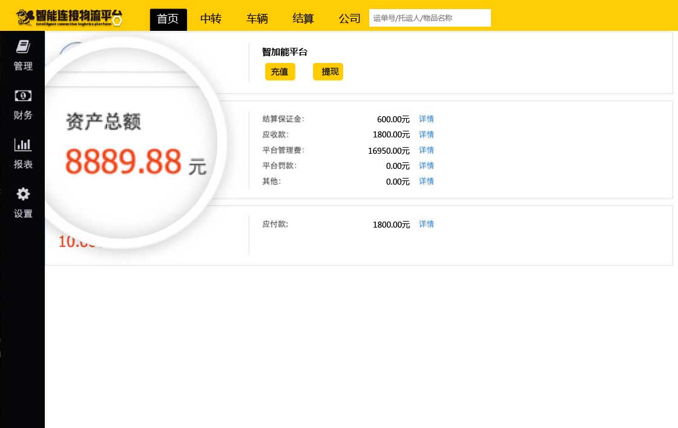The image size is (678, 428).
Task: Open 详情 link for 平台管理费
Action: [426, 150]
